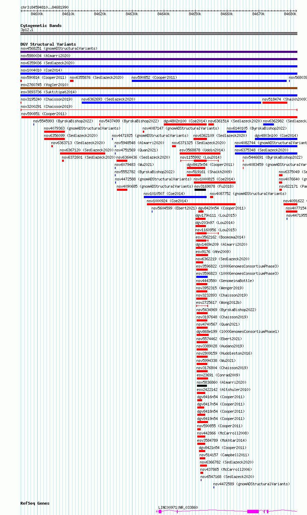Viewport: 307px width, 515px height.
Task: Click the 84610k ruler tick label
Action: (69, 14)
